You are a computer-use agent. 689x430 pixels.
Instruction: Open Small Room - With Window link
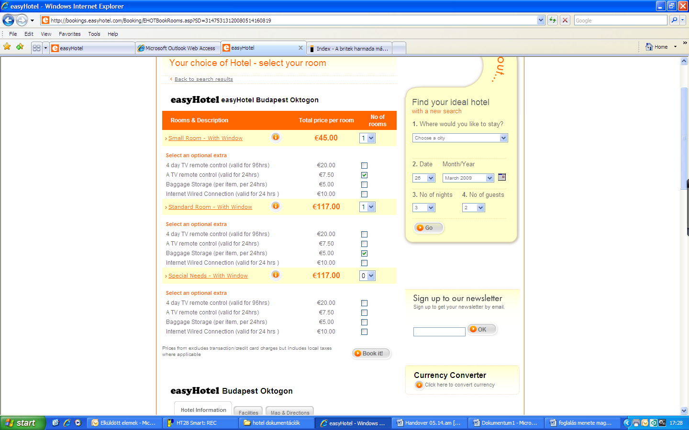[205, 138]
